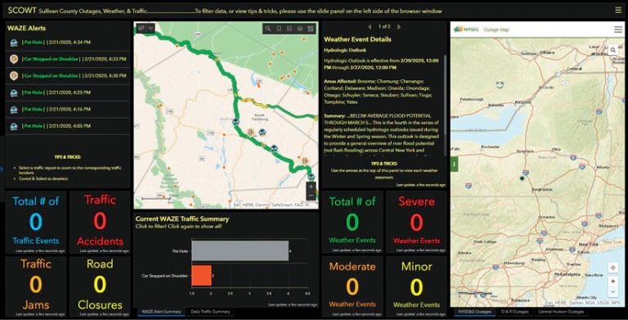Viewport: 628px width, 320px height.
Task: Filter by the orange Car Stopped on Shoulder bar
Action: [201, 276]
